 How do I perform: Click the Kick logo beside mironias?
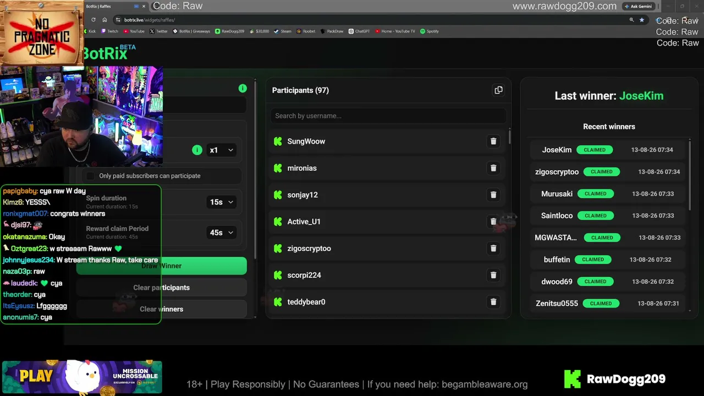point(278,168)
